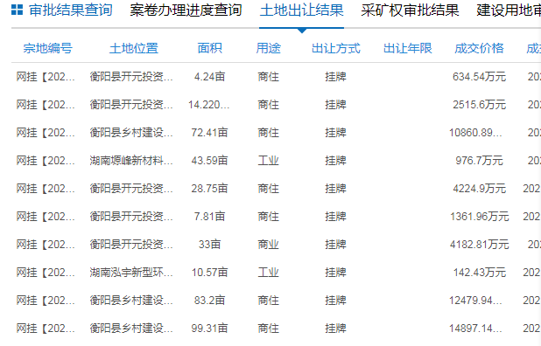Click the 宗地编号 column header

point(47,48)
